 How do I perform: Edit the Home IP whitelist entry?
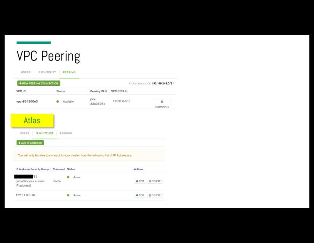[x=140, y=181]
